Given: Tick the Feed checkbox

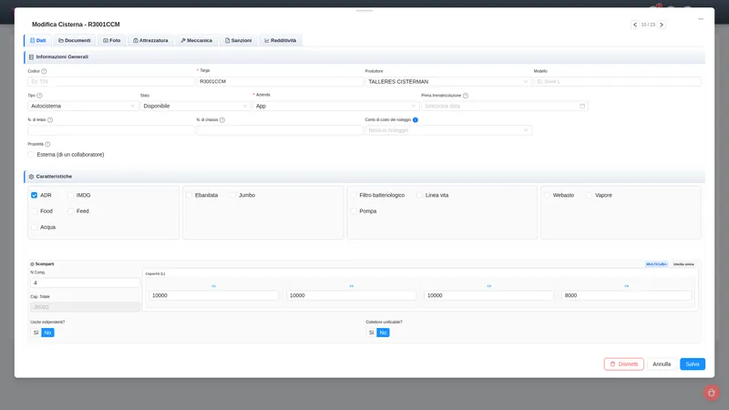Looking at the screenshot, I should coord(71,211).
